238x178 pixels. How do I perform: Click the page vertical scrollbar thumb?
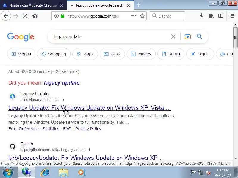click(x=235, y=38)
